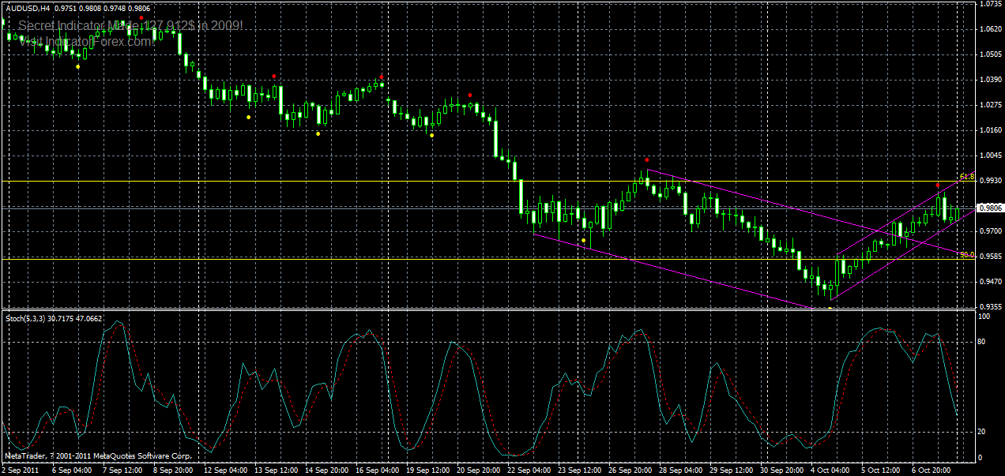Click the yellow dot near the 23 Sep low
Screen dimensions: 1005x476
tap(583, 241)
